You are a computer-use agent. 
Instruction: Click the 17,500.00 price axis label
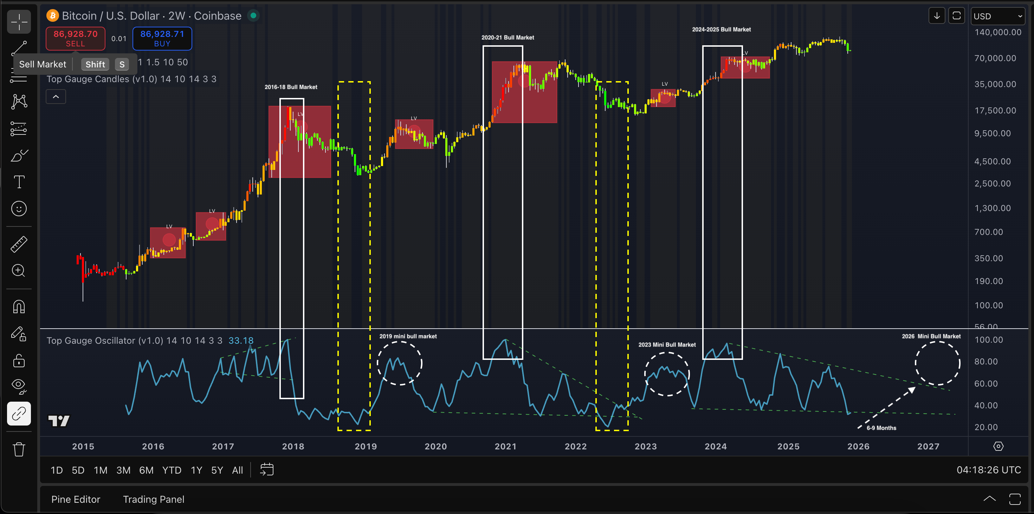coord(995,111)
